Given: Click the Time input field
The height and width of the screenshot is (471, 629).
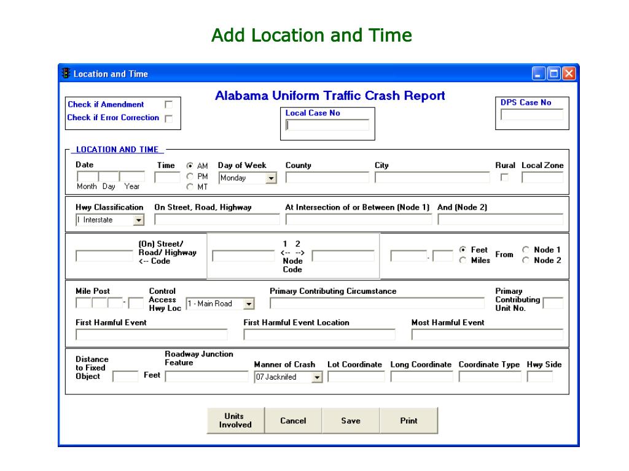Looking at the screenshot, I should [x=167, y=177].
